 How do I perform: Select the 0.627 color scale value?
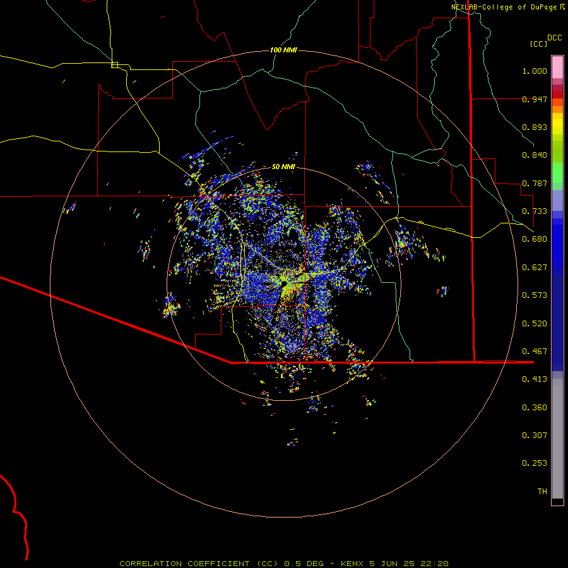535,268
